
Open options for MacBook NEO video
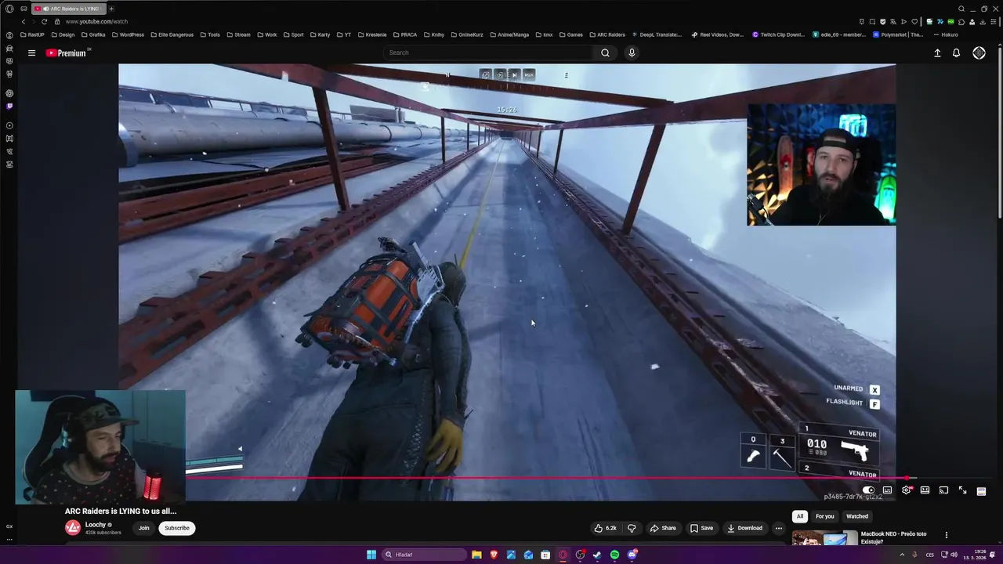click(946, 535)
